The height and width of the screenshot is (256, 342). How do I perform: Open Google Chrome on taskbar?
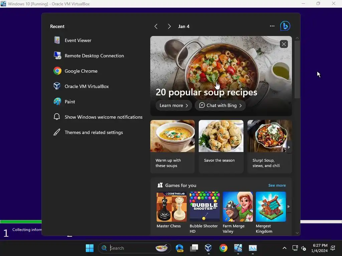pyautogui.click(x=223, y=248)
